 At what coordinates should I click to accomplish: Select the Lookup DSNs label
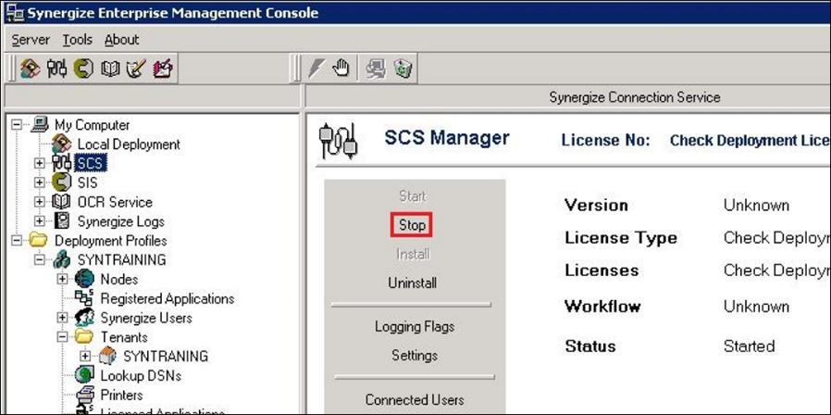click(141, 376)
